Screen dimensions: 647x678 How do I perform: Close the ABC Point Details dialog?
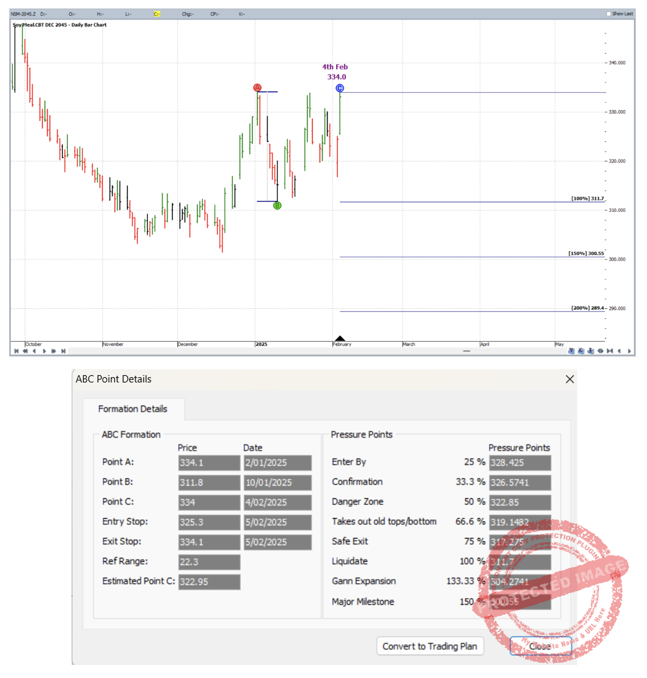569,379
